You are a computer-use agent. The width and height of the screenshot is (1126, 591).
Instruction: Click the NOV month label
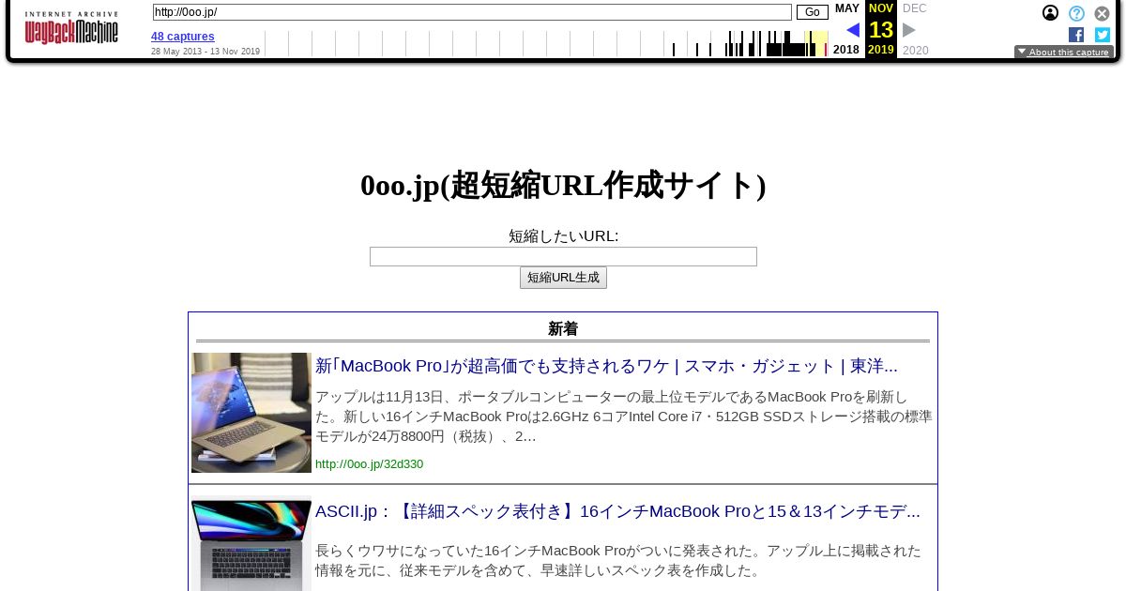click(x=881, y=8)
